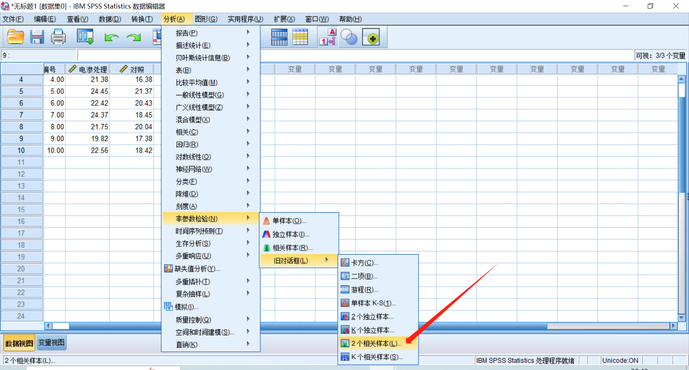Click the printer icon in the toolbar
The width and height of the screenshot is (689, 370).
pos(58,37)
